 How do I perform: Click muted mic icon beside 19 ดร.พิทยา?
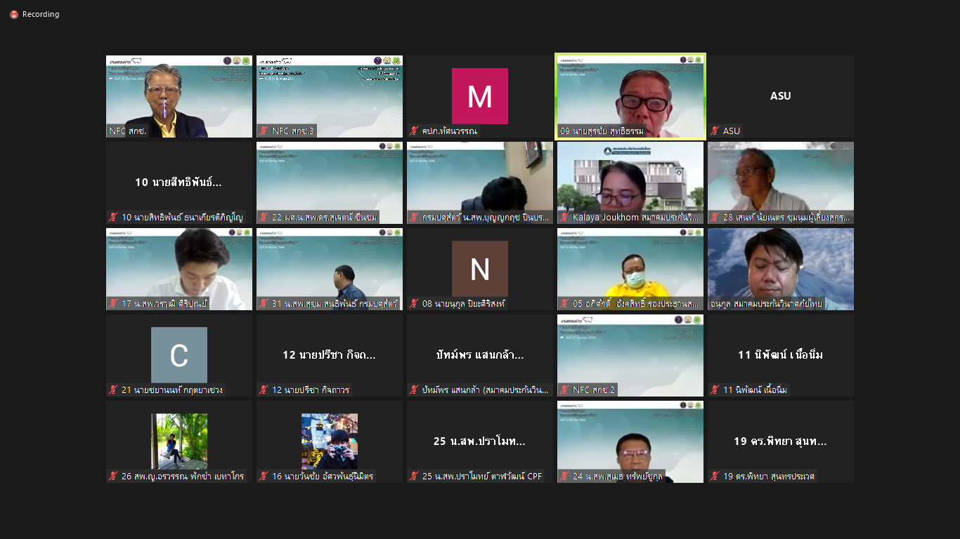pyautogui.click(x=715, y=476)
